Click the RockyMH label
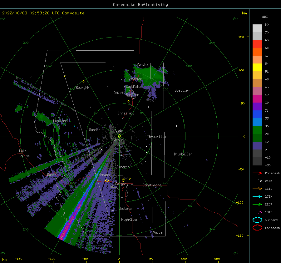 tap(82, 88)
